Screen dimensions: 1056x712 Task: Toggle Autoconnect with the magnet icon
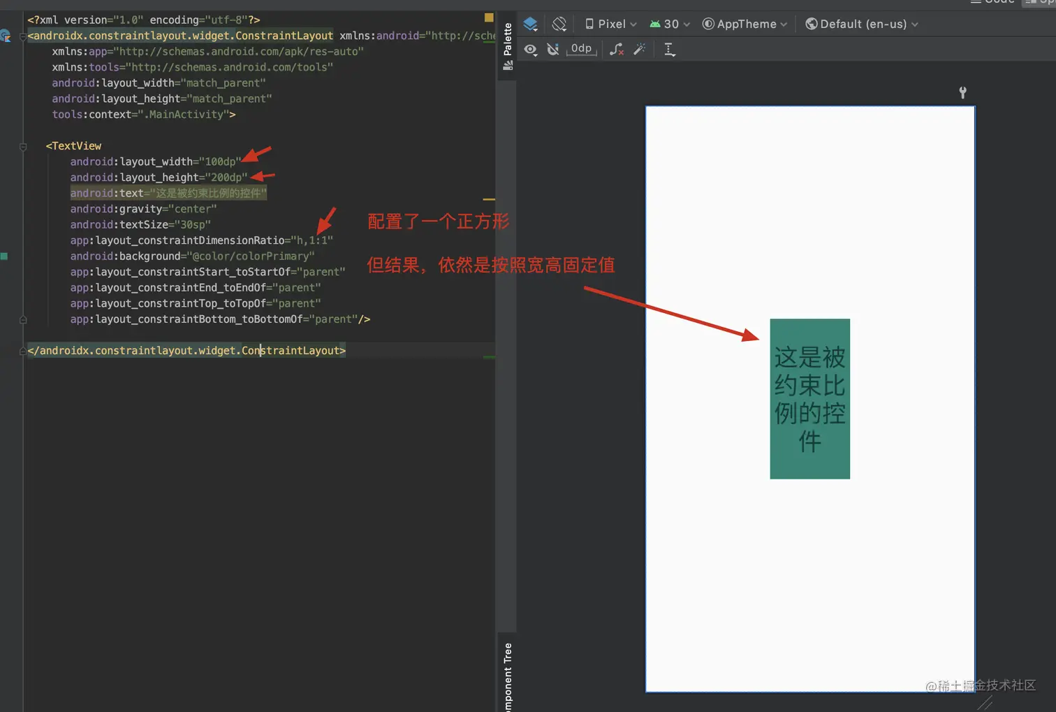pos(552,49)
